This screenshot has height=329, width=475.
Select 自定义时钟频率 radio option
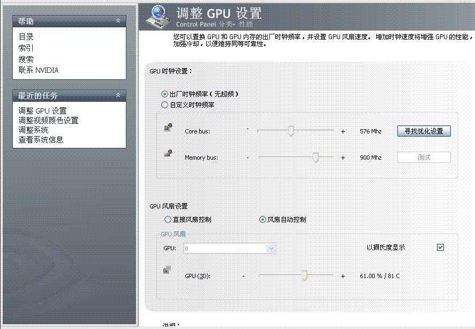[165, 105]
